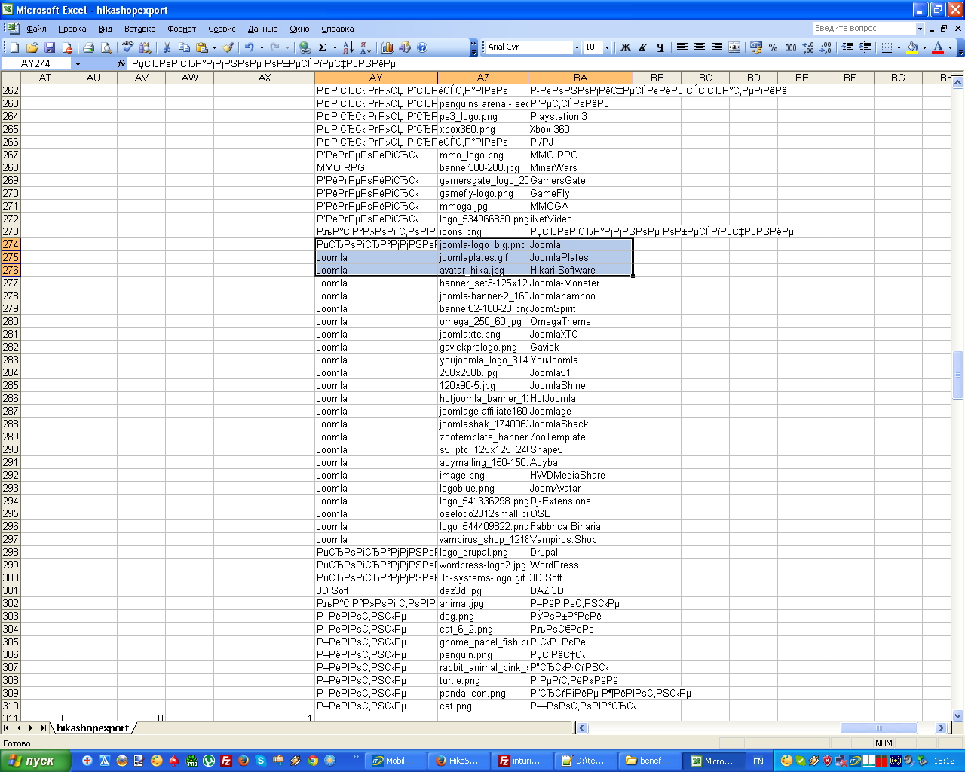Apply yellow Fill Color bucket
Image resolution: width=965 pixels, height=772 pixels.
click(x=912, y=47)
